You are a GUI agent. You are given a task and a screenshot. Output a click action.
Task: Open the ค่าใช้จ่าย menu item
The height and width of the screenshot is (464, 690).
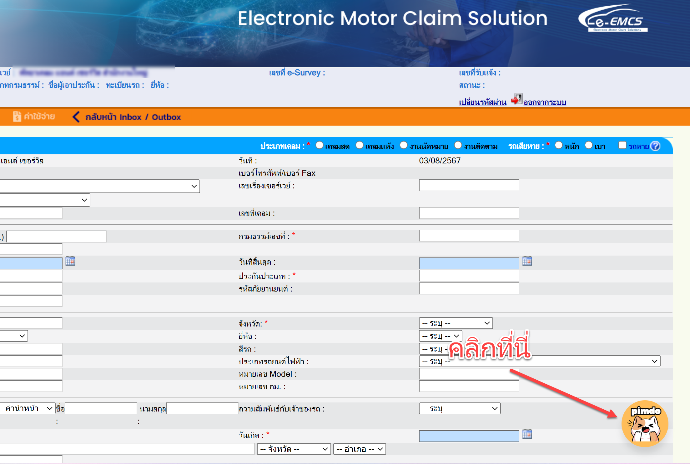39,117
